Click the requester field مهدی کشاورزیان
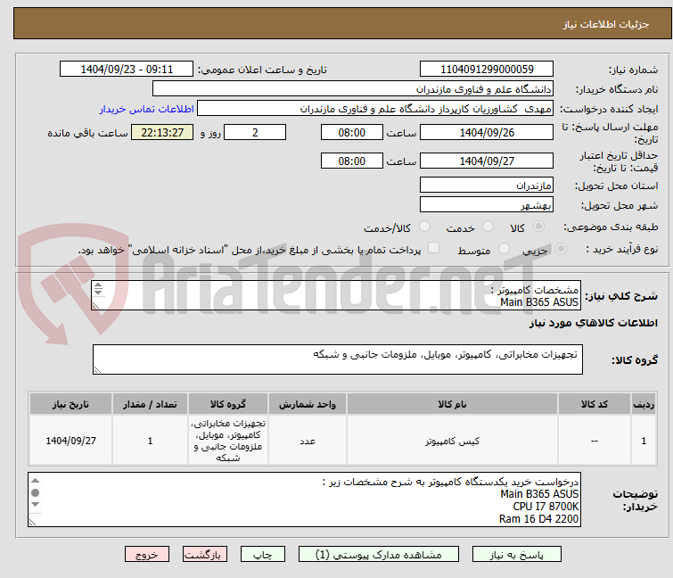 pos(375,109)
